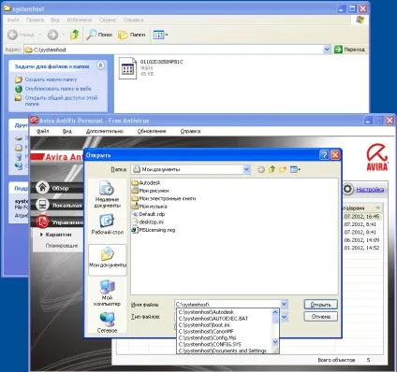Select Desktop (Рабочий стол) in places bar
This screenshot has height=372, width=397.
point(107,224)
